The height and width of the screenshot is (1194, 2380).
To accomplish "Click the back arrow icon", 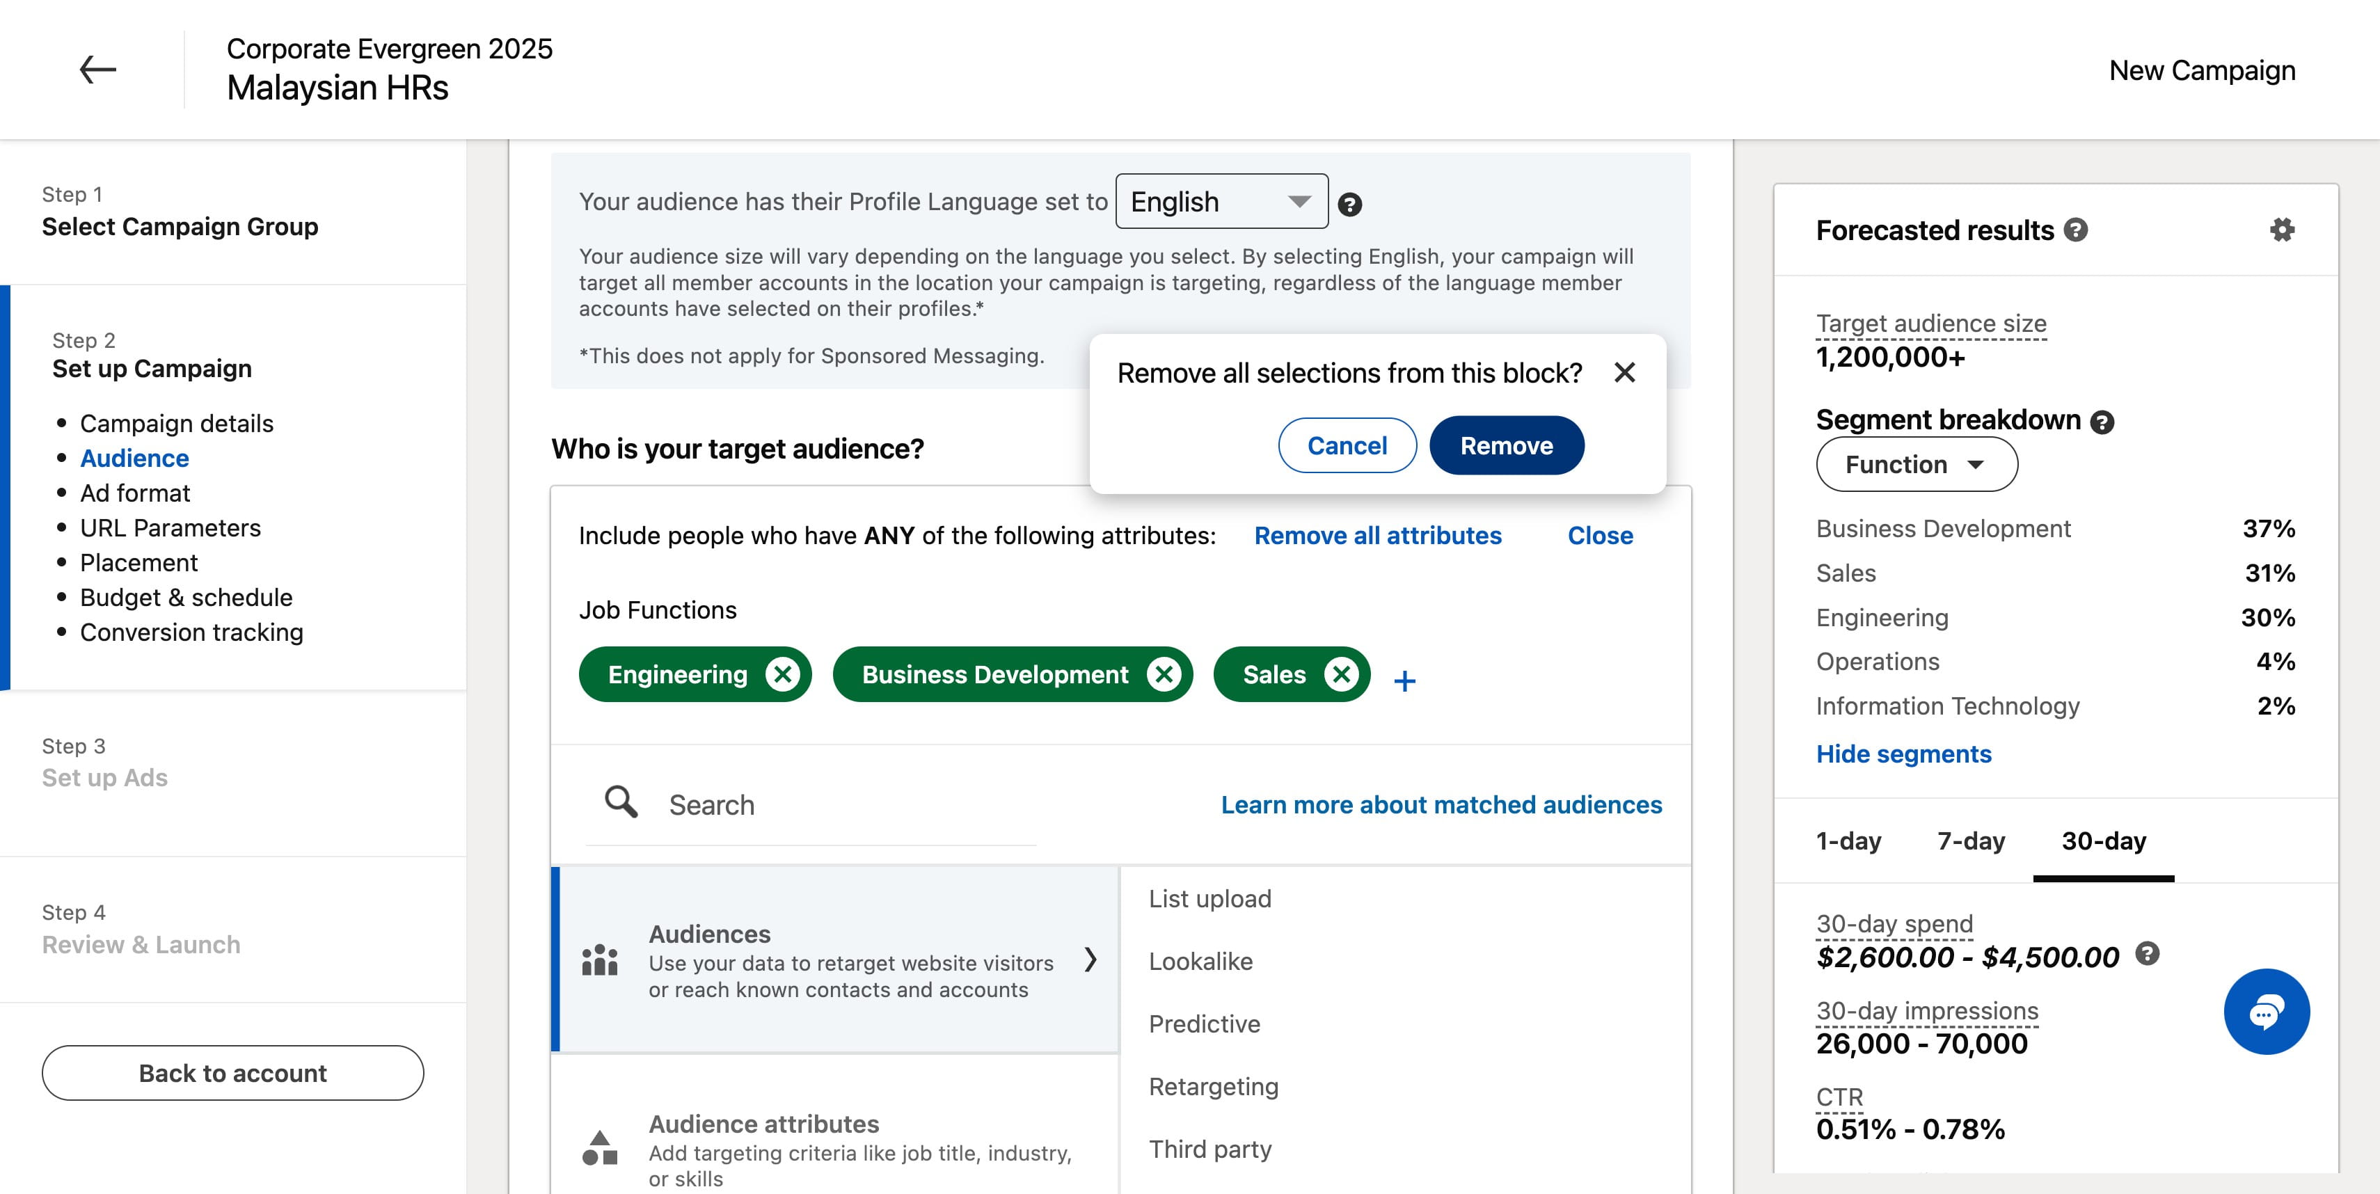I will pos(97,70).
